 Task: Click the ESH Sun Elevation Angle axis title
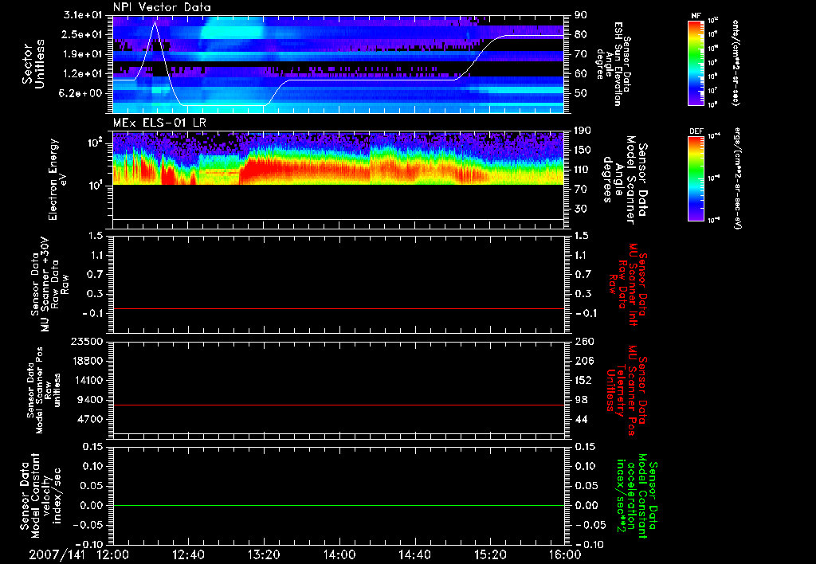614,63
